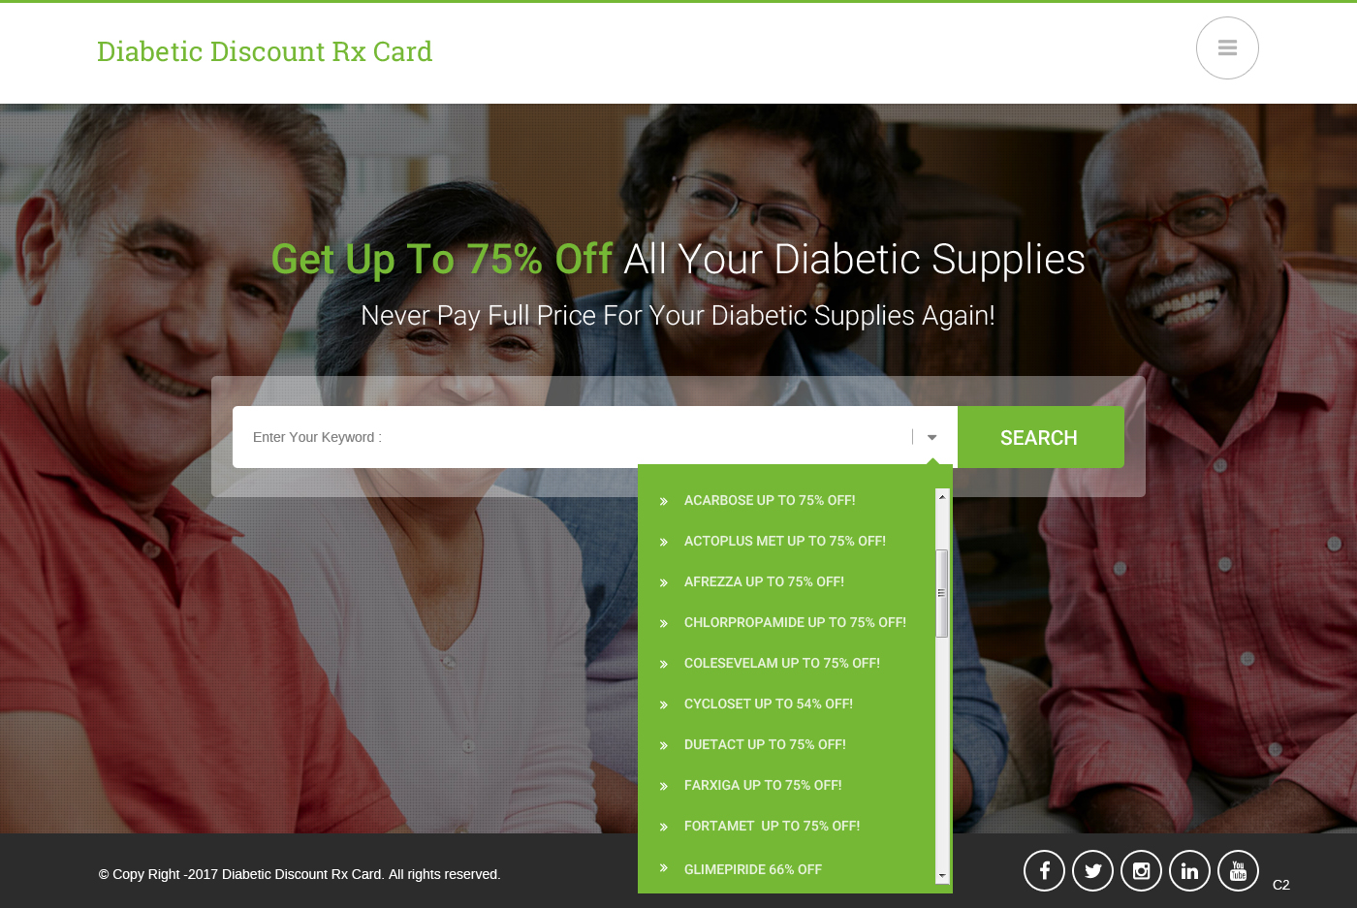Open the YouTube social icon
The height and width of the screenshot is (908, 1357).
[x=1238, y=870]
